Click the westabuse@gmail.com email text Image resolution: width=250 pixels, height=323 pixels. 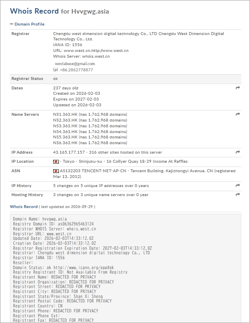click(x=75, y=63)
